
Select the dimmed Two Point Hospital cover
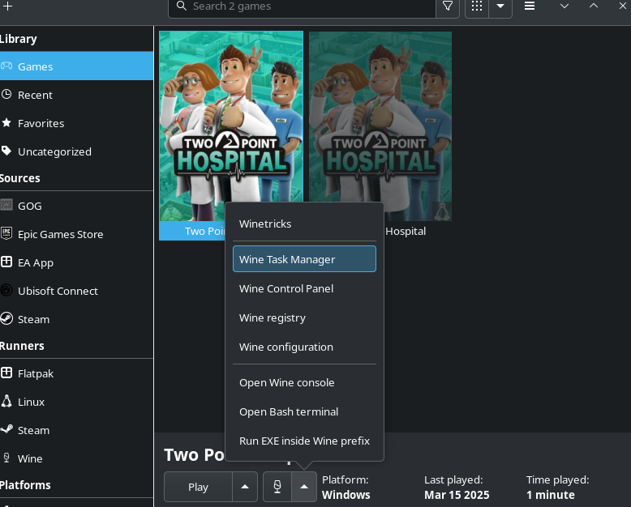pyautogui.click(x=380, y=126)
